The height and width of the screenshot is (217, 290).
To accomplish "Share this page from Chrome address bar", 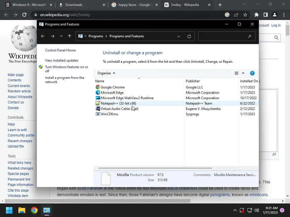I will tap(236, 15).
